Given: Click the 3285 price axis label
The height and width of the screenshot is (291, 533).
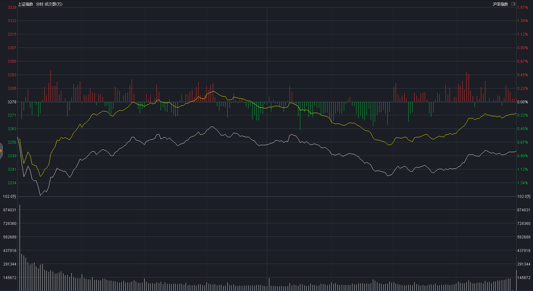Looking at the screenshot, I should 12,88.
